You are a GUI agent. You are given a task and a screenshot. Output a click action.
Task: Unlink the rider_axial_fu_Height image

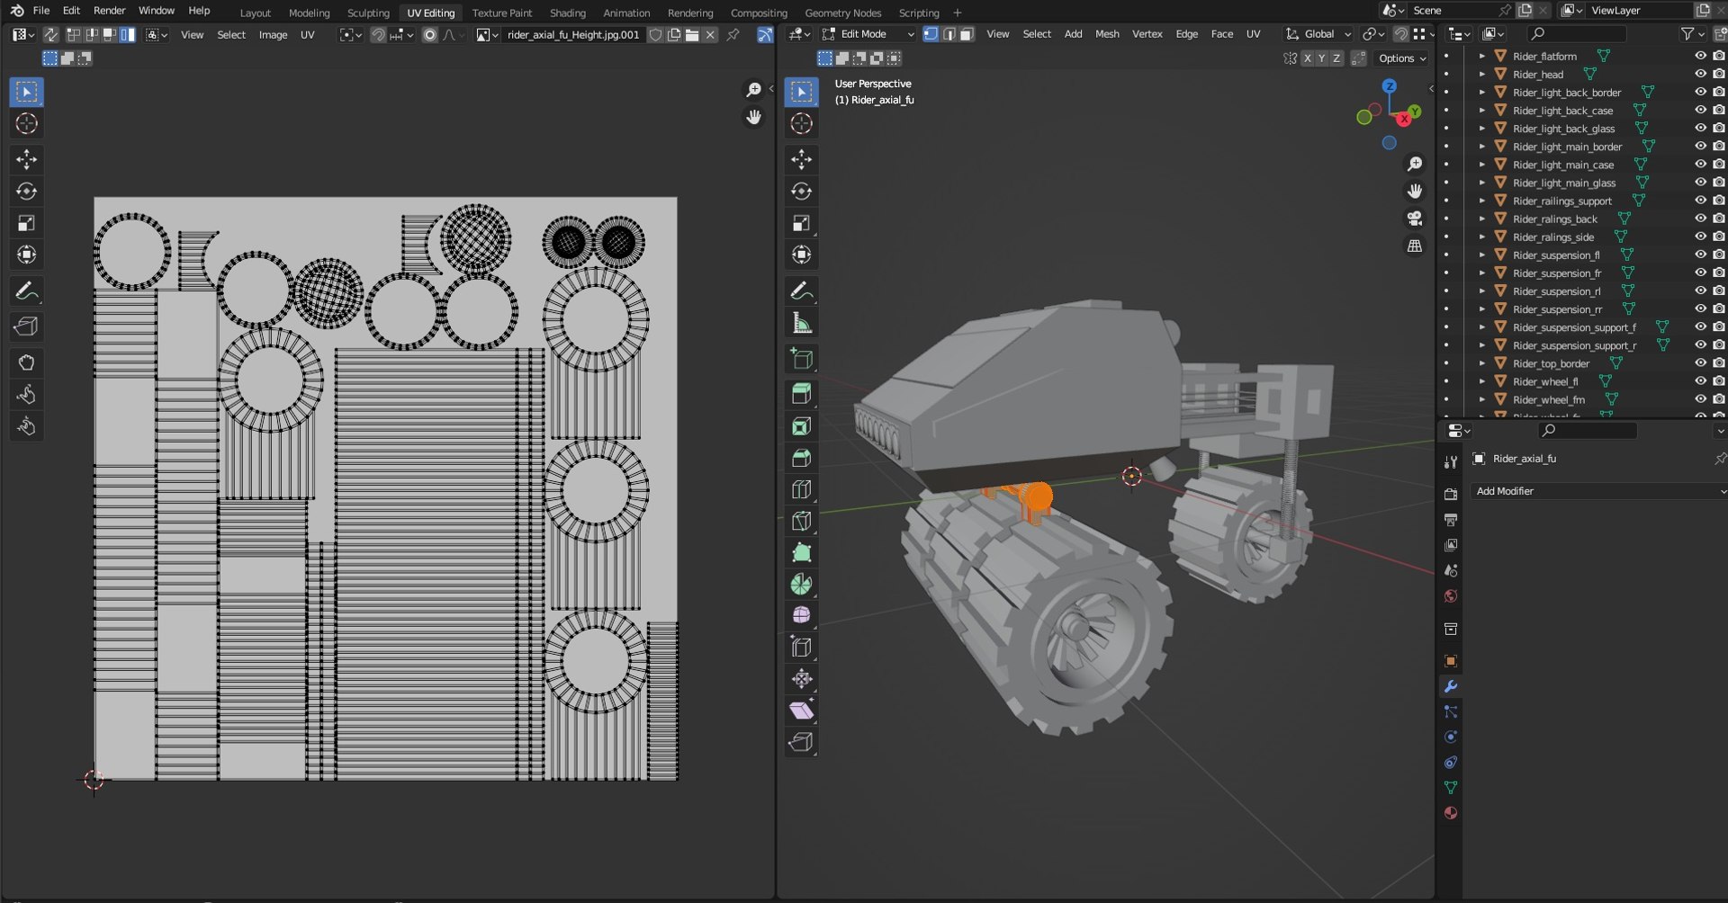click(710, 35)
